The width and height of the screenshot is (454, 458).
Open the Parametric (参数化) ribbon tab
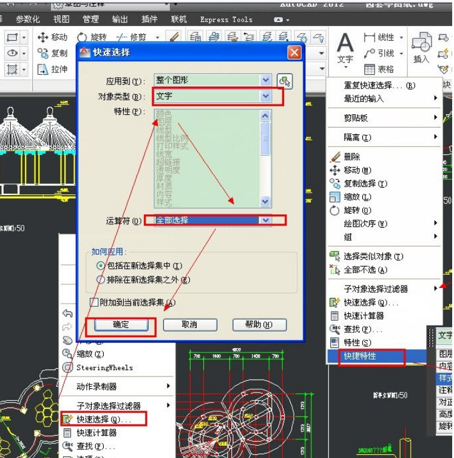(x=28, y=19)
